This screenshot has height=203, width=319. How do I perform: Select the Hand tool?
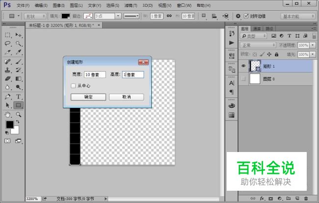[x=7, y=115]
